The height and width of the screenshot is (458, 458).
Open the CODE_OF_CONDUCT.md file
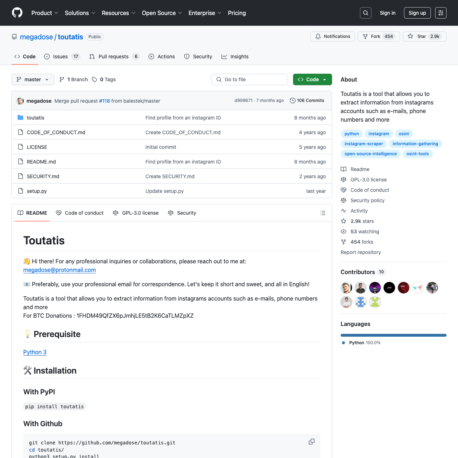pos(56,132)
